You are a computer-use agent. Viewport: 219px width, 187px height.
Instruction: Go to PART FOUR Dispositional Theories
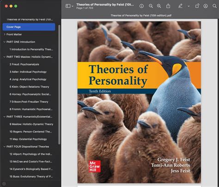[28, 146]
